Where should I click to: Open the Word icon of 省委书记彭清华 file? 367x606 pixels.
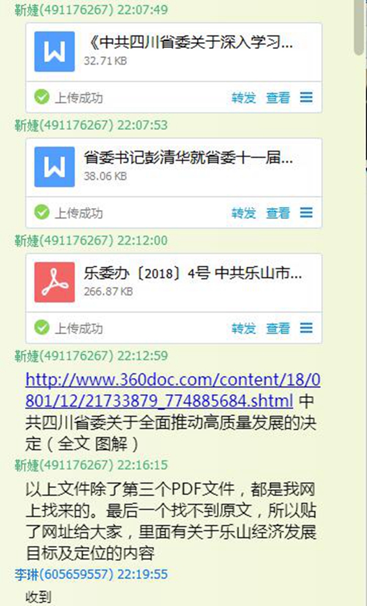coord(54,166)
